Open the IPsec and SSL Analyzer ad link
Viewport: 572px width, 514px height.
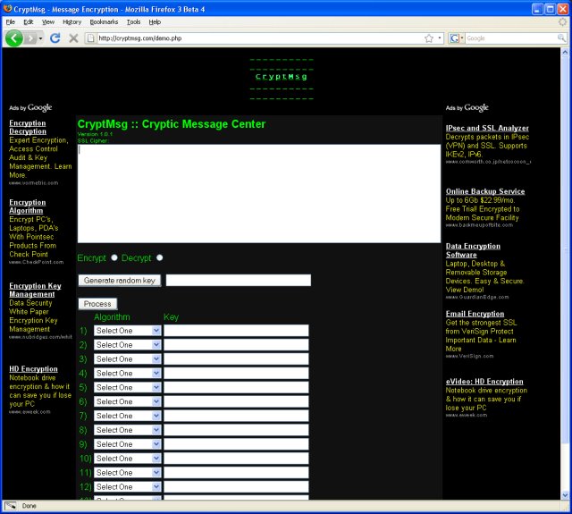coord(487,128)
